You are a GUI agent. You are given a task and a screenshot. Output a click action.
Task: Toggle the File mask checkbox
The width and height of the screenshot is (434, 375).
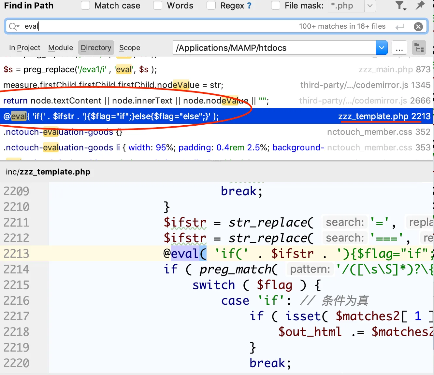[276, 6]
